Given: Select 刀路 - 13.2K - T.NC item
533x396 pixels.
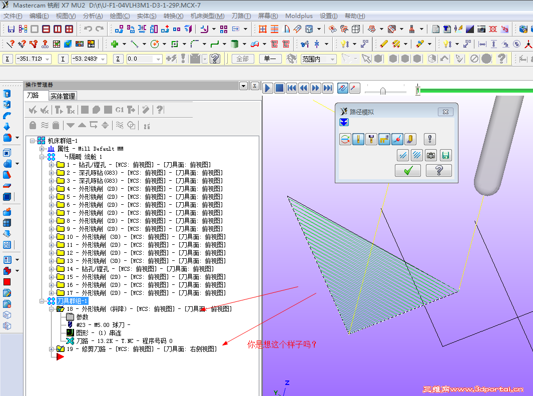Looking at the screenshot, I should [x=125, y=341].
